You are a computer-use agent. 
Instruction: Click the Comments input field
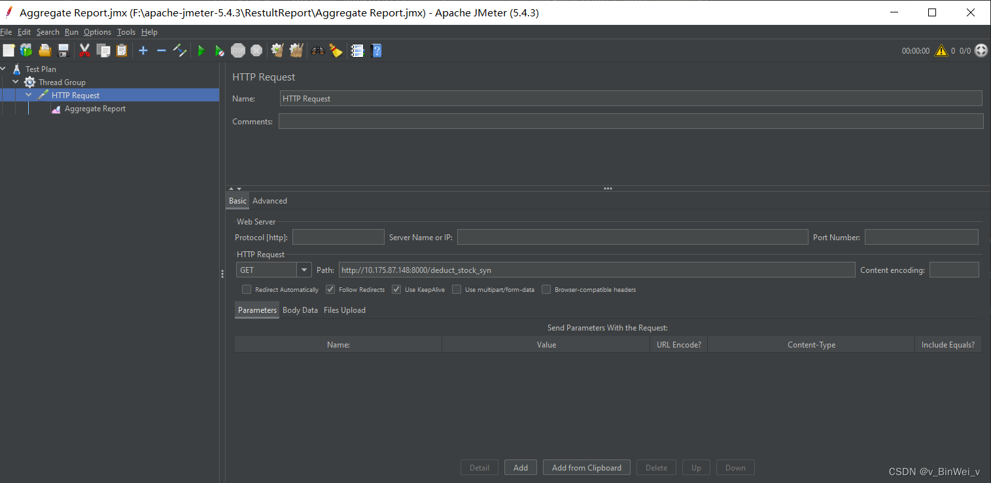[631, 121]
